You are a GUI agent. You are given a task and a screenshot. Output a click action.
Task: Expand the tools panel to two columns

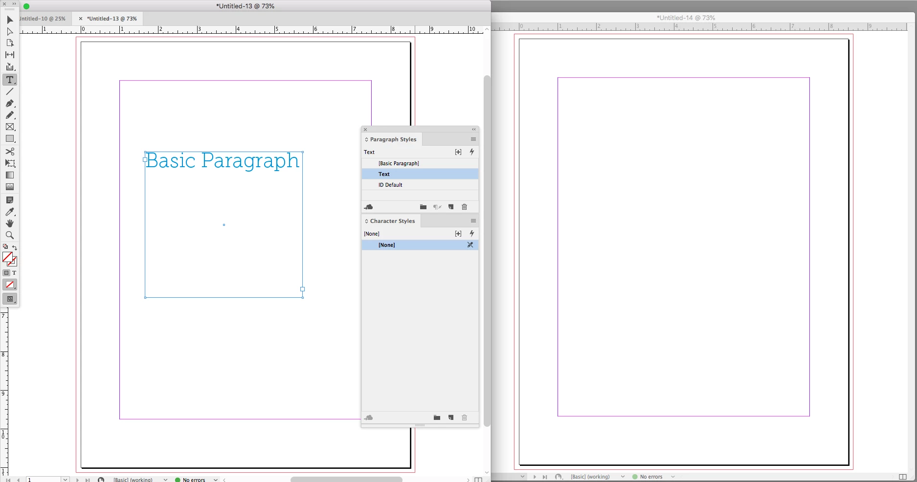click(14, 4)
